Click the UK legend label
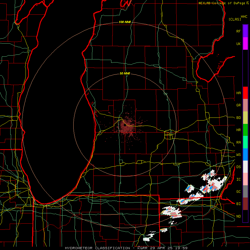250x250 pixels. pos(238,44)
